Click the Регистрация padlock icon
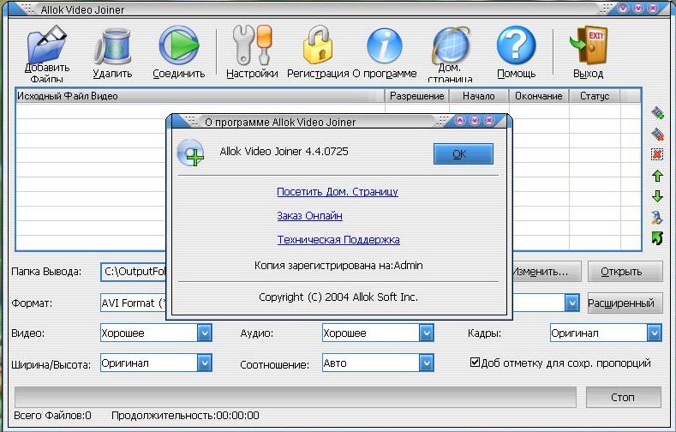This screenshot has width=676, height=432. coord(318,48)
